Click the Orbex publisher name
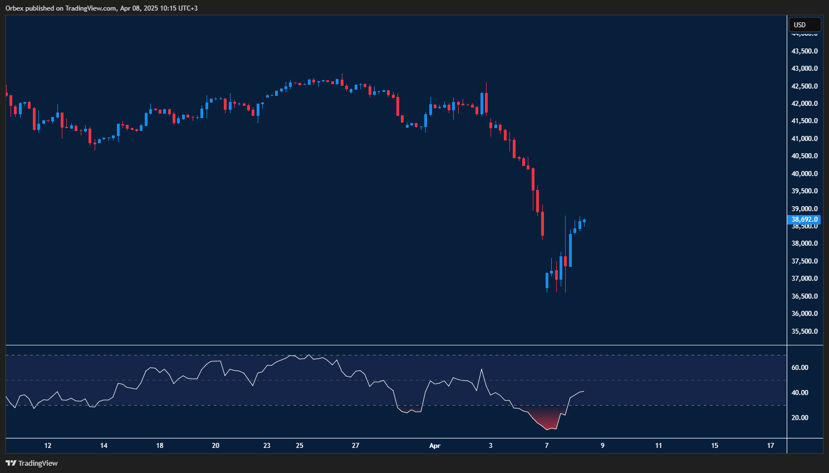This screenshot has width=829, height=473. (14, 8)
